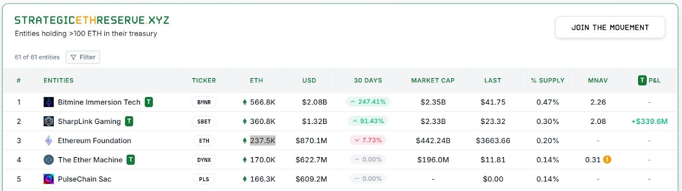
Task: Sort by the % Supply column header
Action: tap(547, 81)
